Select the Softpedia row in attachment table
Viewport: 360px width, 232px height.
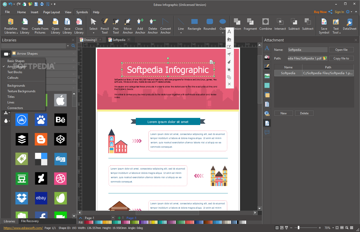click(314, 73)
